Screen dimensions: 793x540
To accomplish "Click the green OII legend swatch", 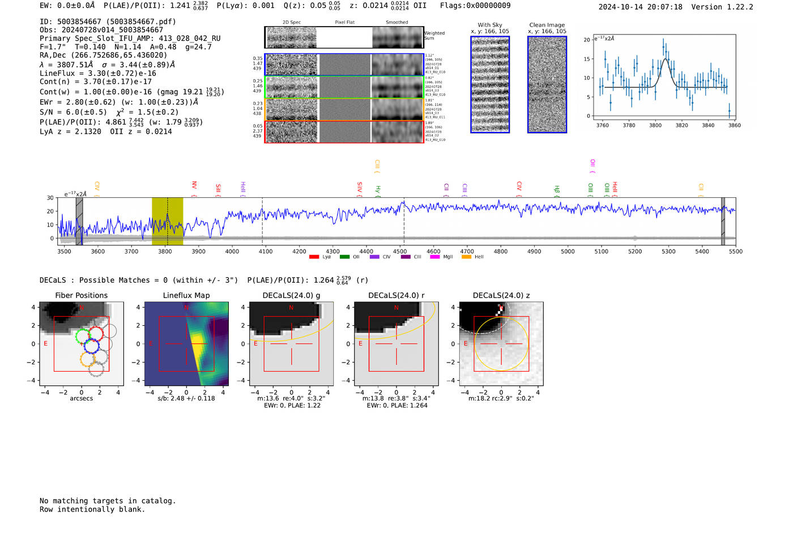I will (x=344, y=257).
